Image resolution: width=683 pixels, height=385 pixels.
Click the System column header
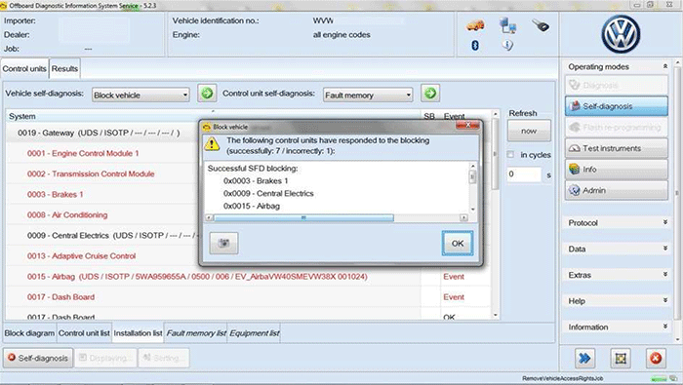tap(22, 116)
